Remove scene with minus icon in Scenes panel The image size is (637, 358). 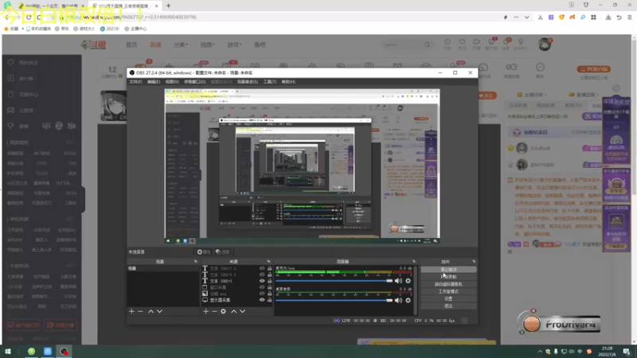click(x=141, y=311)
